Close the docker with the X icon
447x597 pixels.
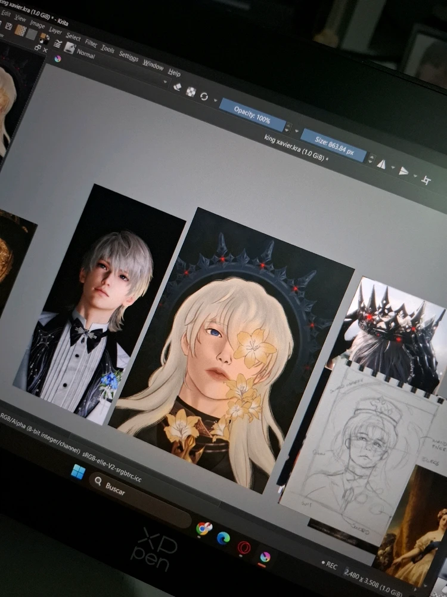point(45,50)
